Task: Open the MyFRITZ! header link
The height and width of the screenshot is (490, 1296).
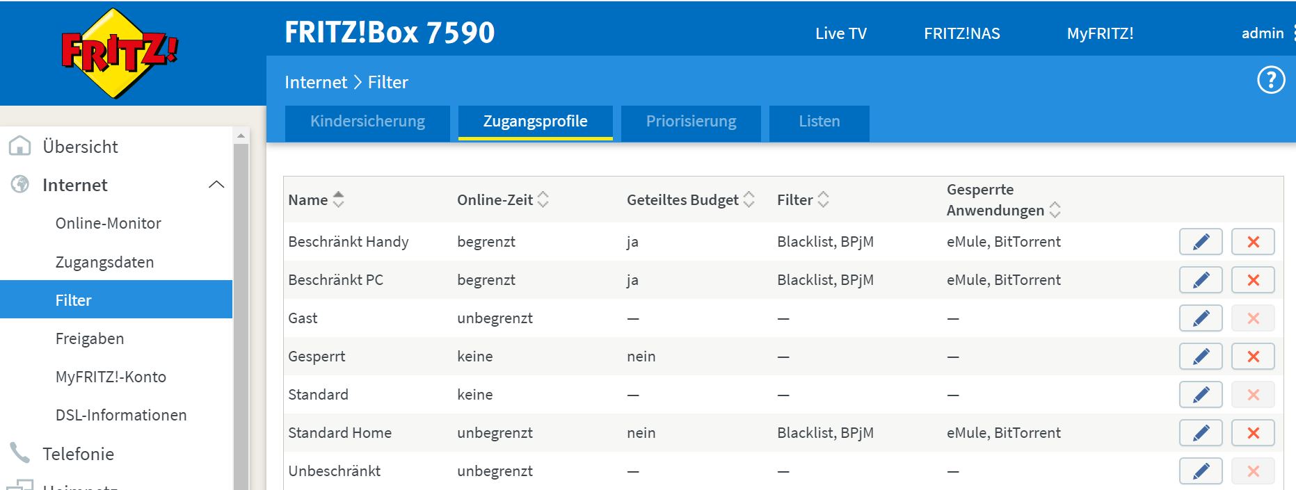Action: [x=1101, y=33]
